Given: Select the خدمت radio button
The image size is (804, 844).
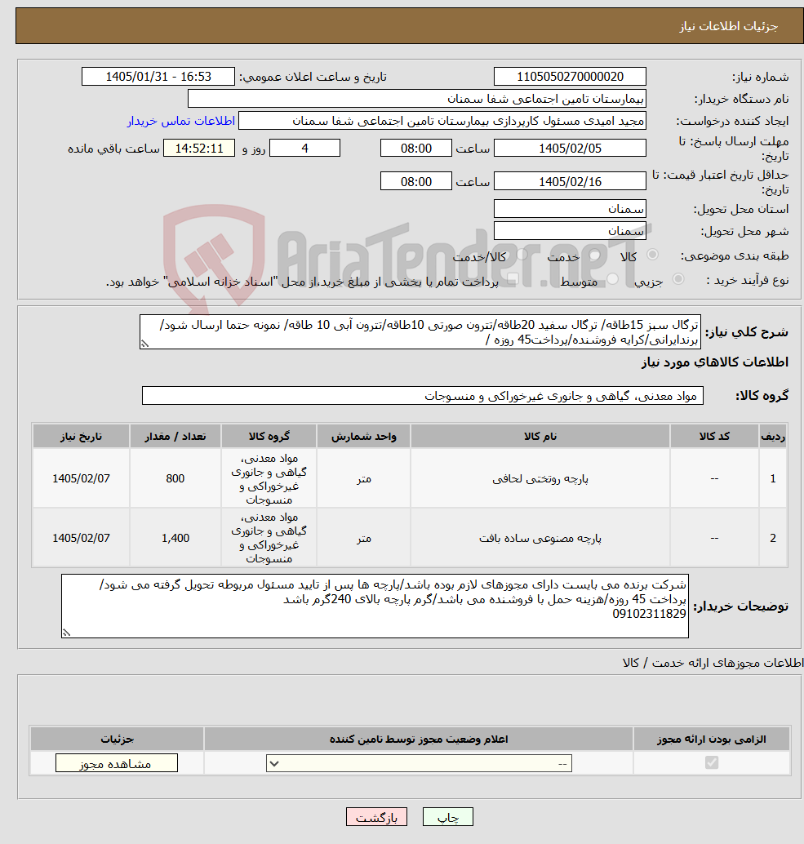Looking at the screenshot, I should tap(595, 254).
